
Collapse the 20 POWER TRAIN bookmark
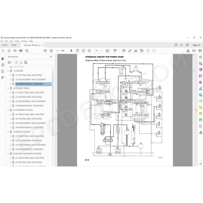pyautogui.click(x=8, y=88)
